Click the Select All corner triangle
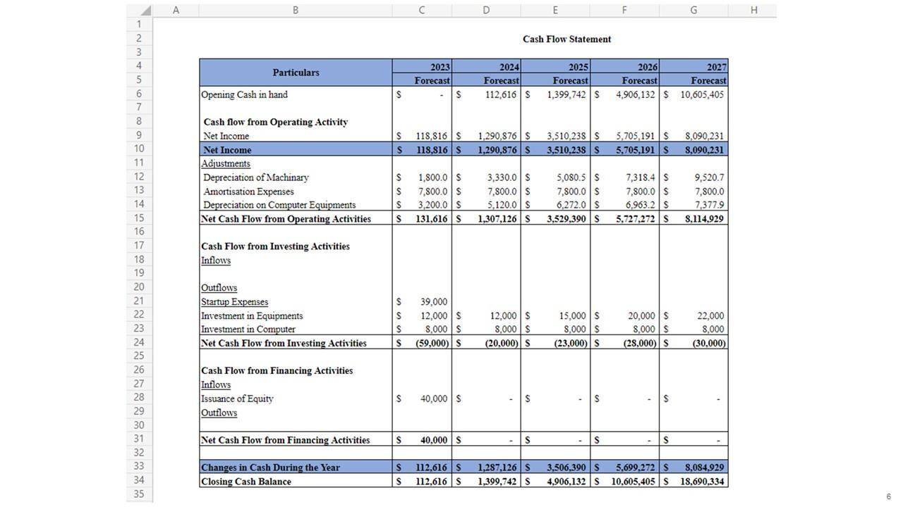This screenshot has width=903, height=507. [145, 11]
